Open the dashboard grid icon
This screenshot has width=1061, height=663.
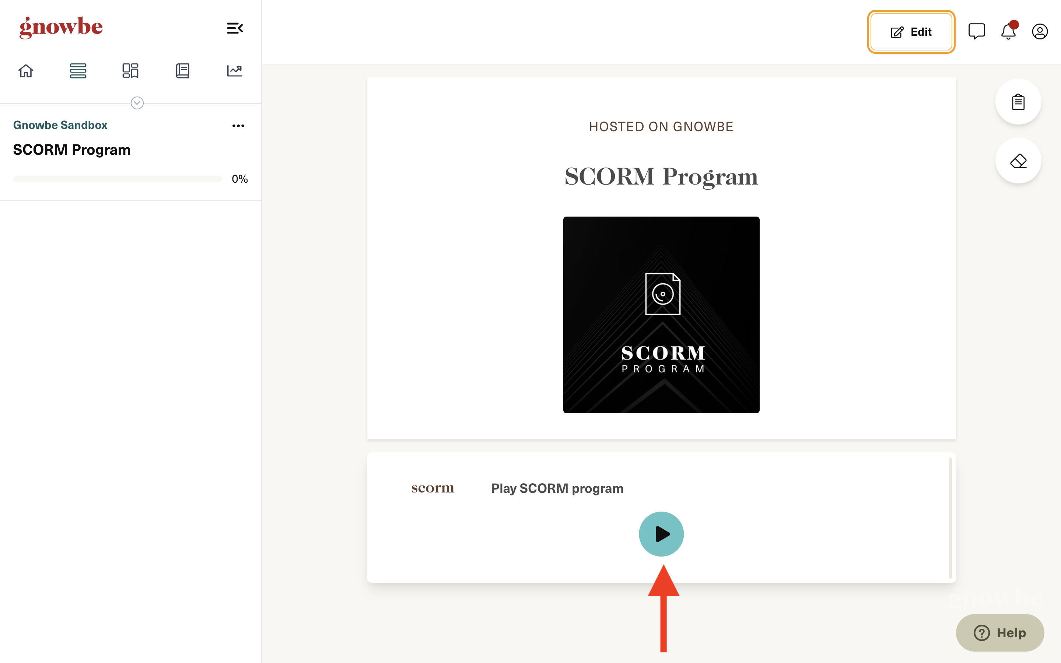tap(130, 71)
